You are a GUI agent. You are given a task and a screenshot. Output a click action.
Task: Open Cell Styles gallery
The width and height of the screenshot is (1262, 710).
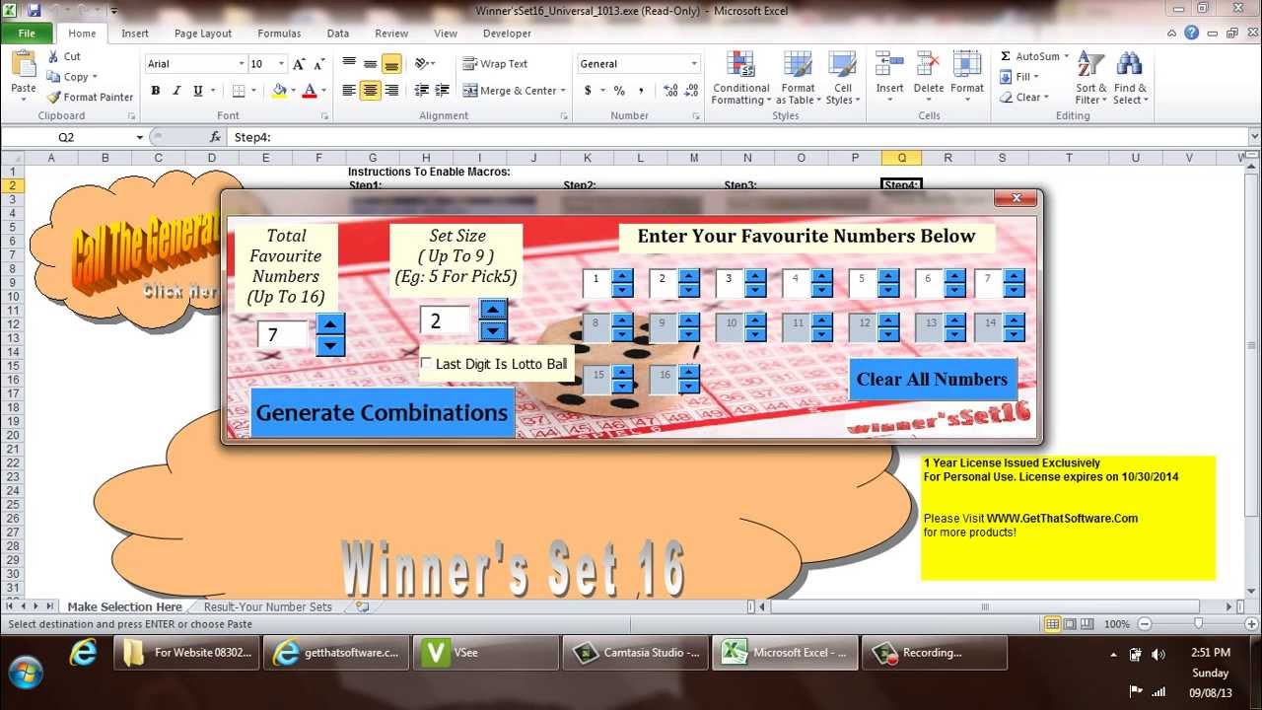[842, 79]
